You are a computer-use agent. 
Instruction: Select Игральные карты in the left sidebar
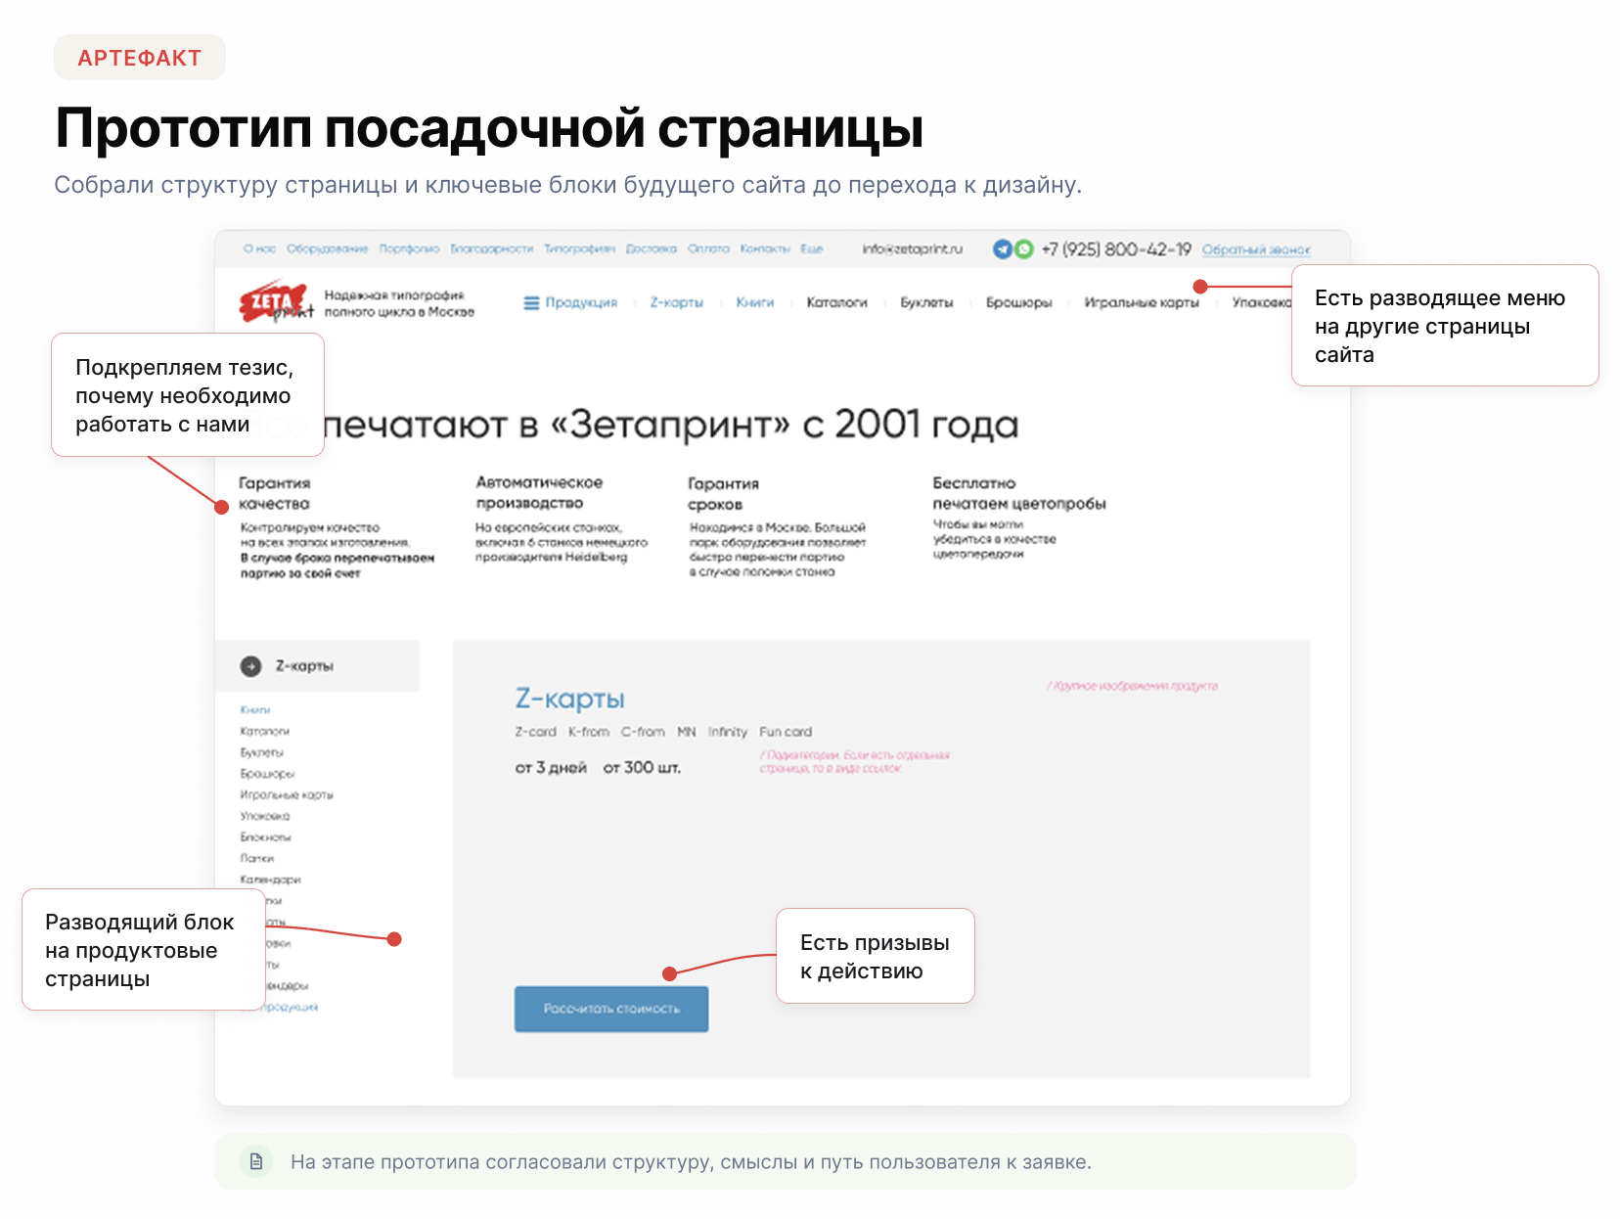click(287, 795)
